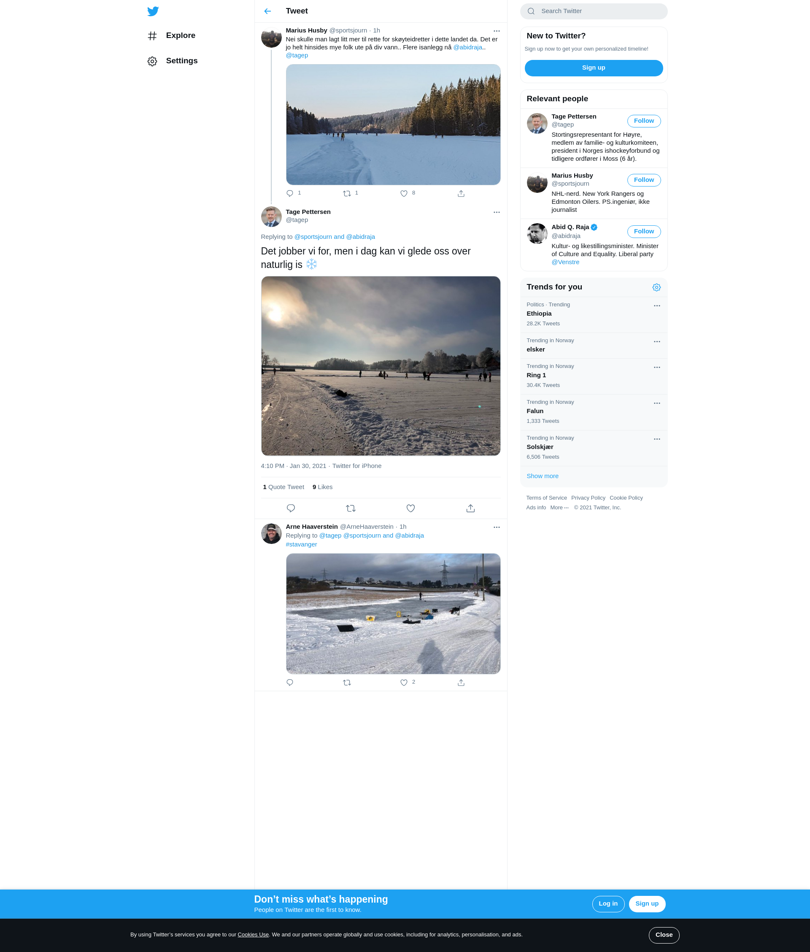810x952 pixels.
Task: Retweet Marius Husby's tweet
Action: 347,193
